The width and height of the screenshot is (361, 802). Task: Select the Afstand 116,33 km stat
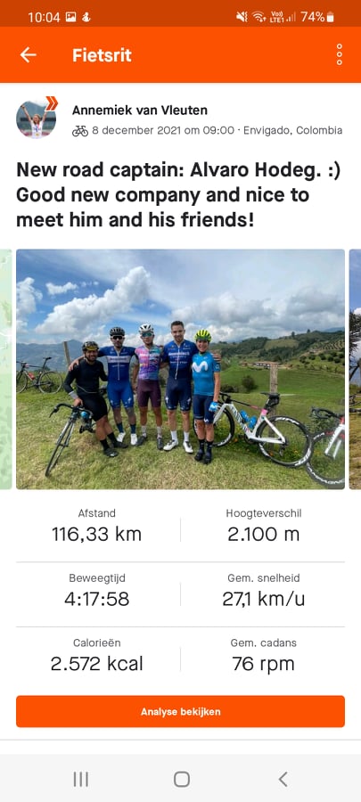96,525
